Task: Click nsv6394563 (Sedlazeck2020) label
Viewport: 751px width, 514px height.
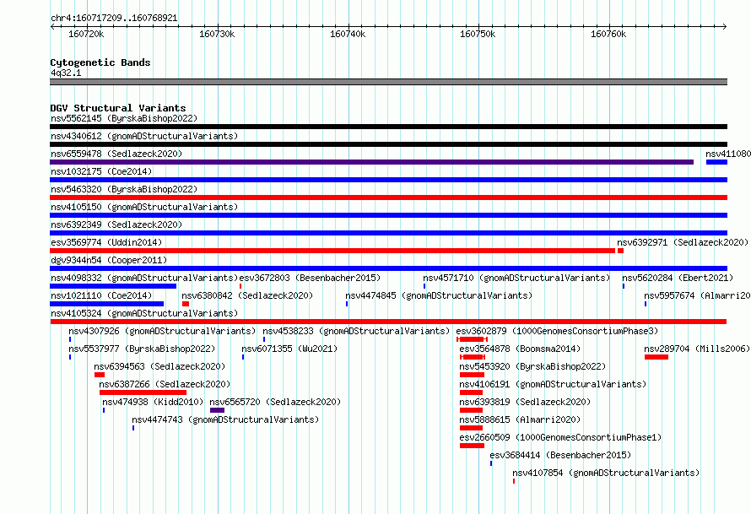Action: (x=159, y=366)
